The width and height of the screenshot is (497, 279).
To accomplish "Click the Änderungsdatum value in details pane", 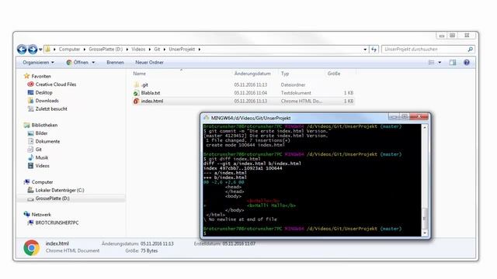I will (x=157, y=243).
